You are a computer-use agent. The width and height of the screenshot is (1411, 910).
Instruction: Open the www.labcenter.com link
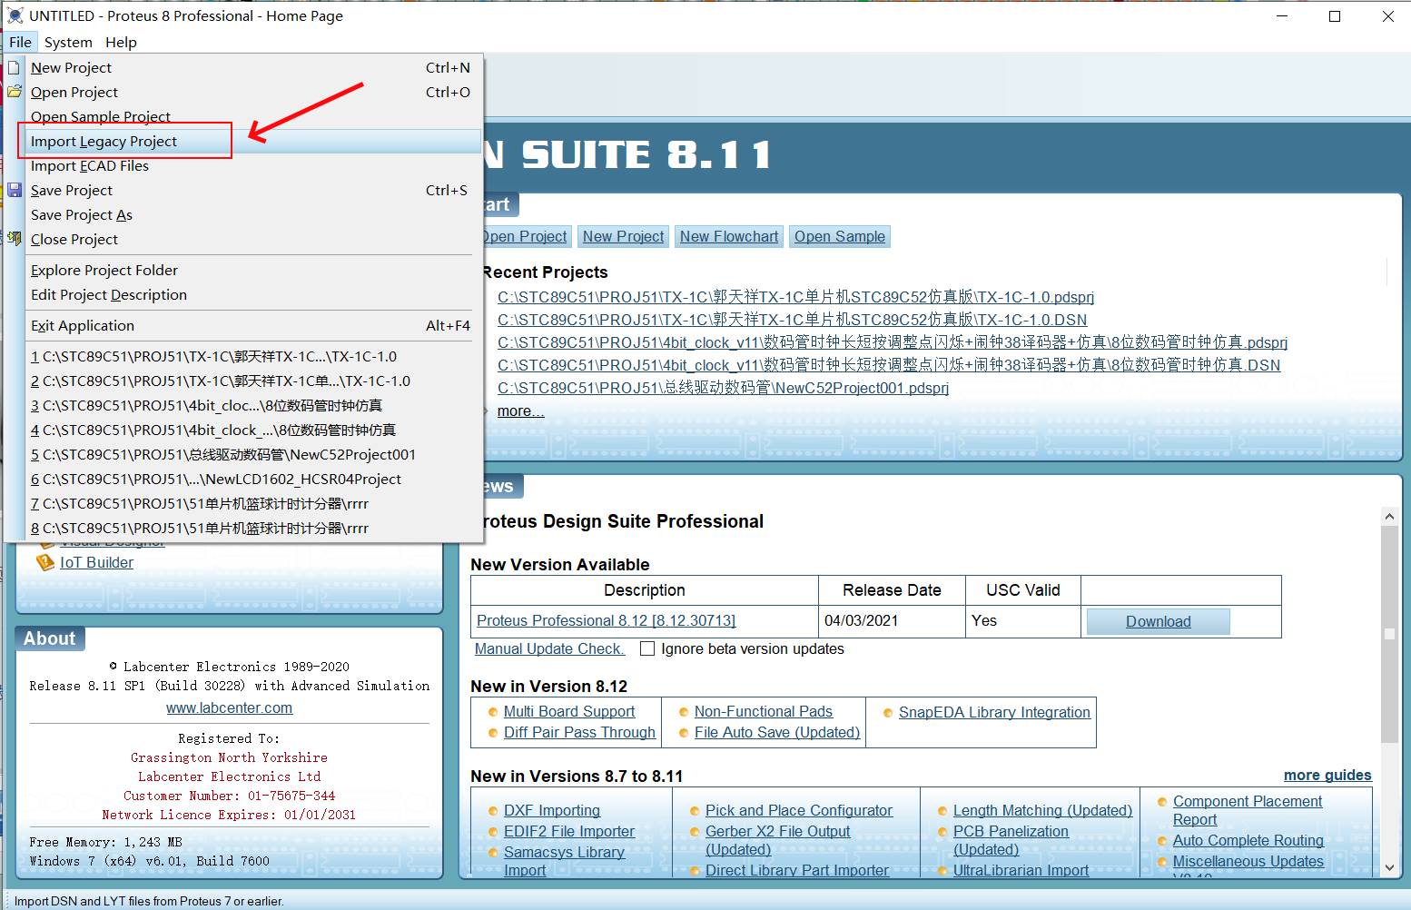229,707
